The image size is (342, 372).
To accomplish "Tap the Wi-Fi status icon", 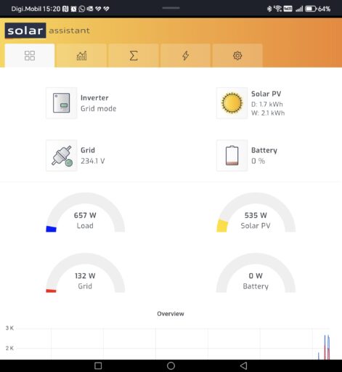I will (278, 9).
